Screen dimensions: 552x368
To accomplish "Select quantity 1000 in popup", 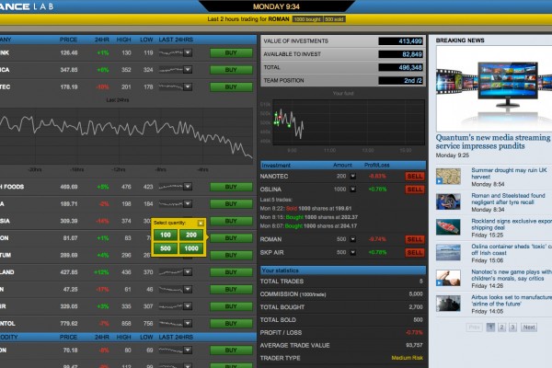I will coord(191,248).
